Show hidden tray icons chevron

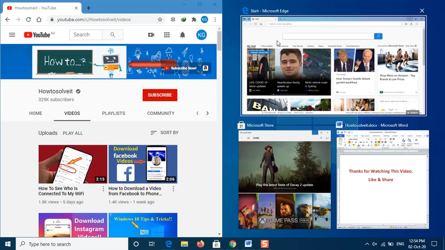coord(367,244)
